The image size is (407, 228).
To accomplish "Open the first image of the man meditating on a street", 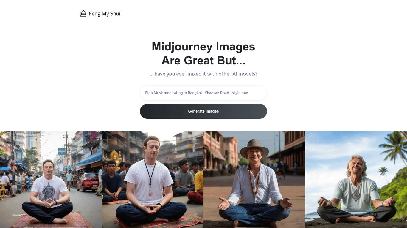I will tap(51, 179).
